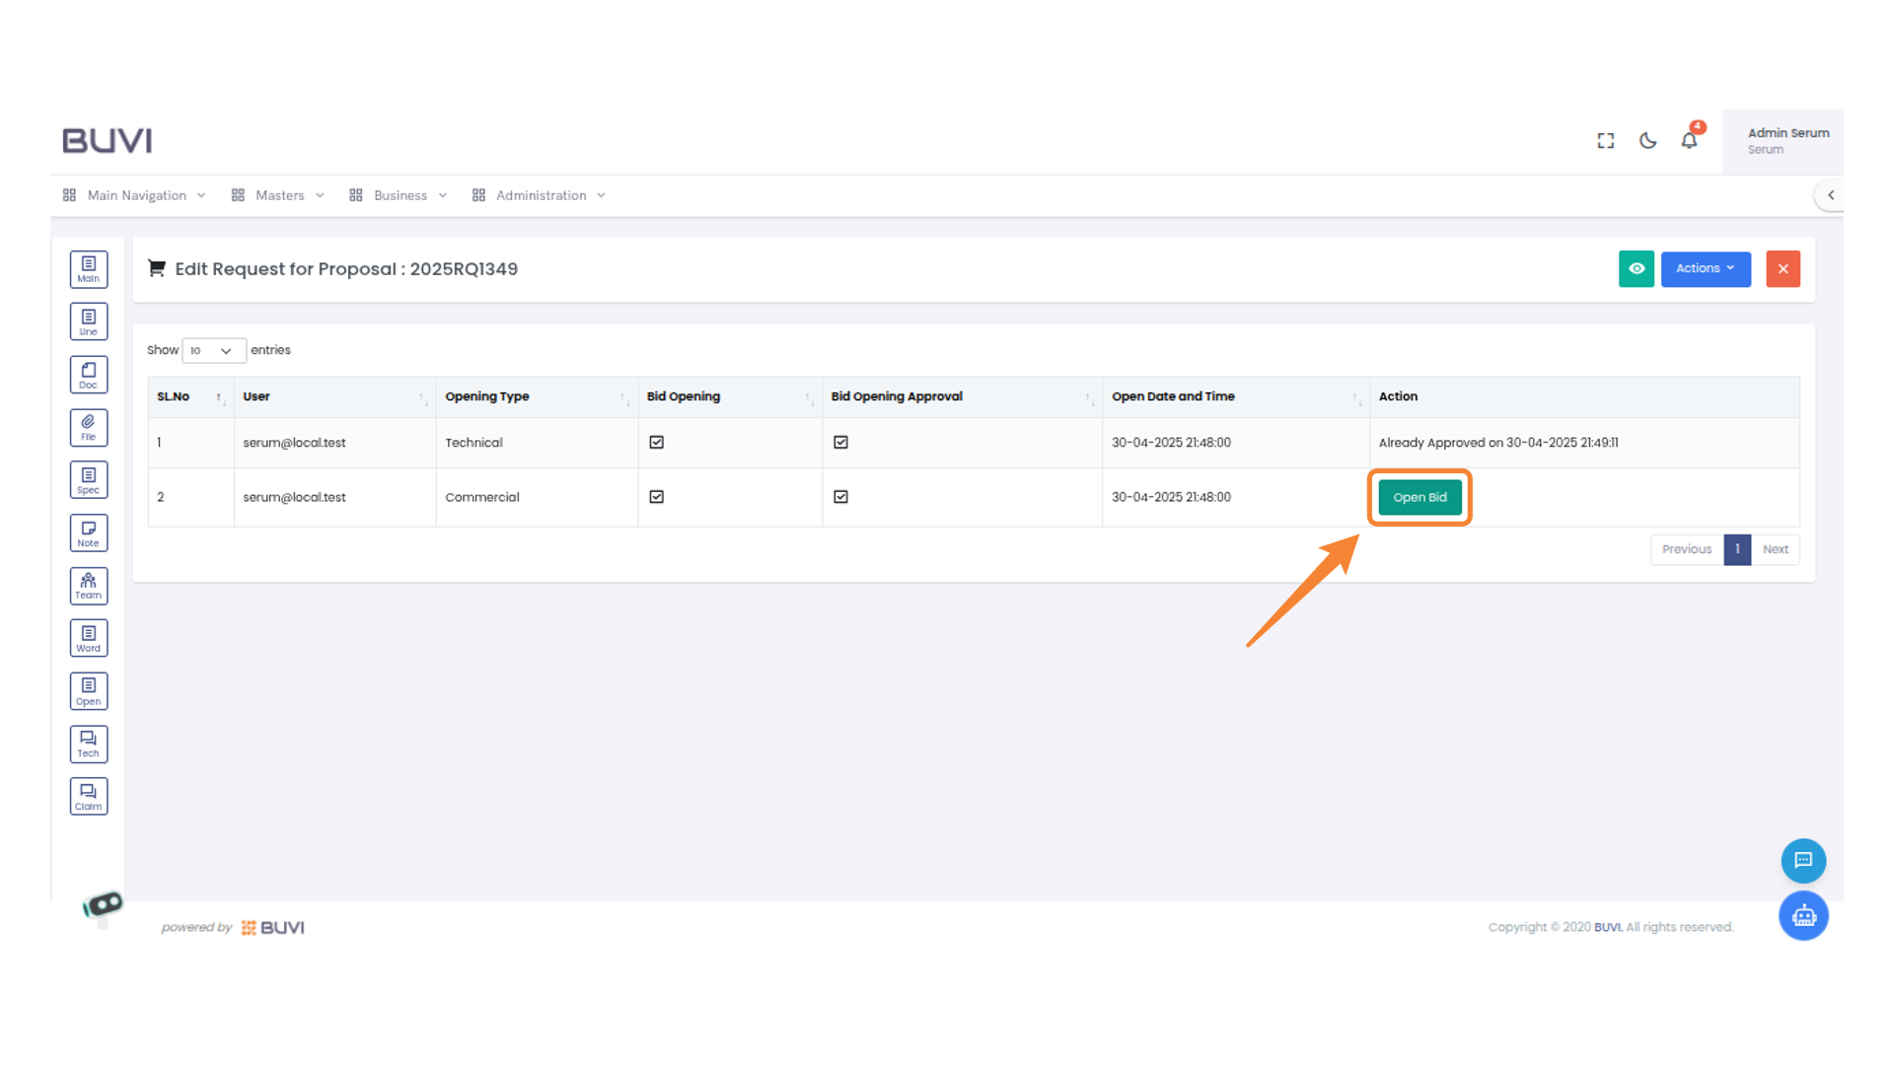The height and width of the screenshot is (1065, 1894).
Task: Select the Spec sidebar icon
Action: click(89, 480)
